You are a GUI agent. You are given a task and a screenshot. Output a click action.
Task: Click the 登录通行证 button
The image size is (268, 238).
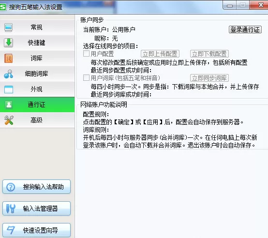[245, 30]
